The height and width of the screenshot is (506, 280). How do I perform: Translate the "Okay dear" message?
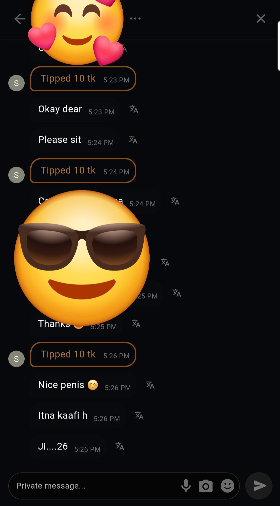pos(134,109)
